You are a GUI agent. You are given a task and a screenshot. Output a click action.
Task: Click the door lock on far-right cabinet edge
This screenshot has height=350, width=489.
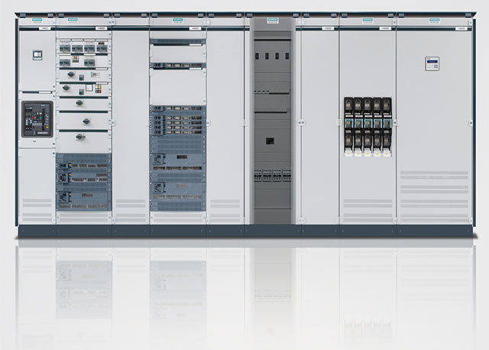point(471,123)
